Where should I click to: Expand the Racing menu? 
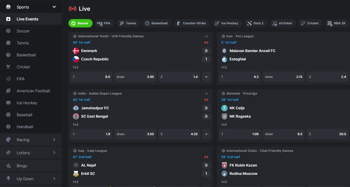tap(54, 140)
